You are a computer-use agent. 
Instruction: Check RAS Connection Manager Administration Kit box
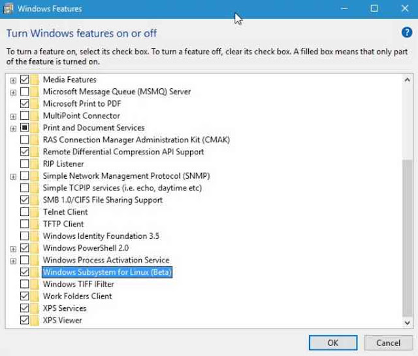tap(25, 139)
